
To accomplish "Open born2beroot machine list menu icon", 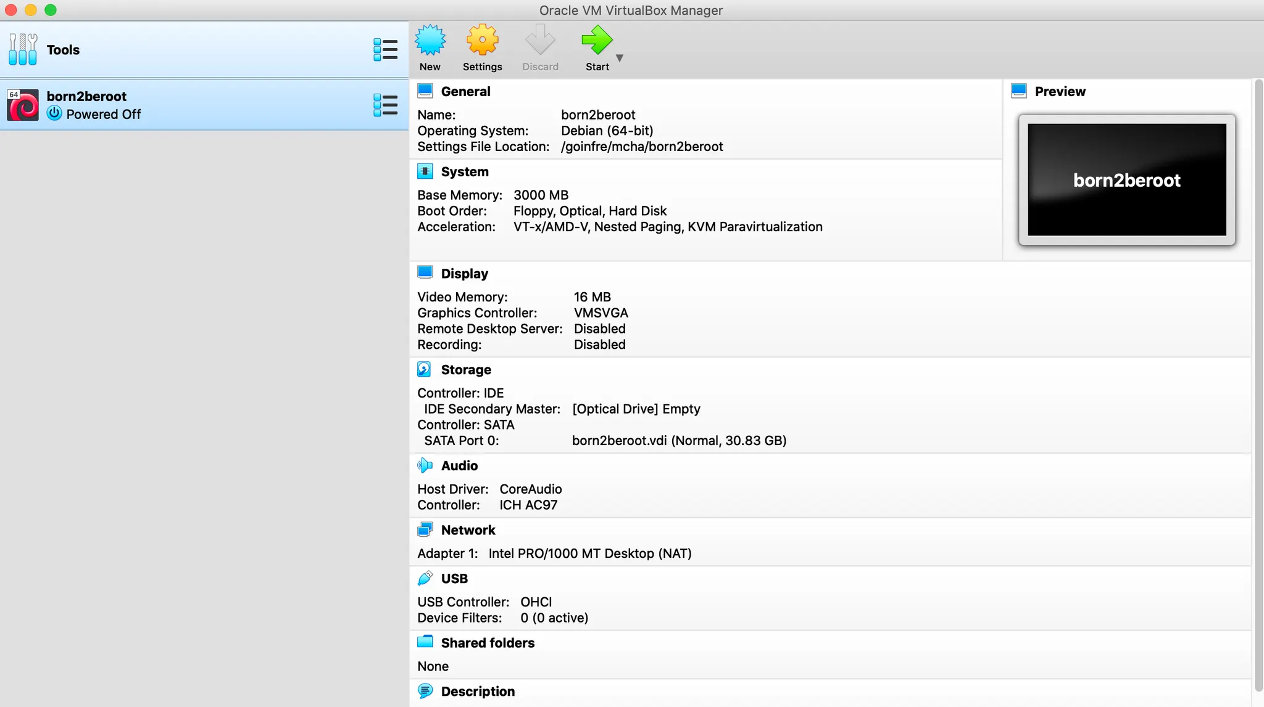I will tap(385, 105).
